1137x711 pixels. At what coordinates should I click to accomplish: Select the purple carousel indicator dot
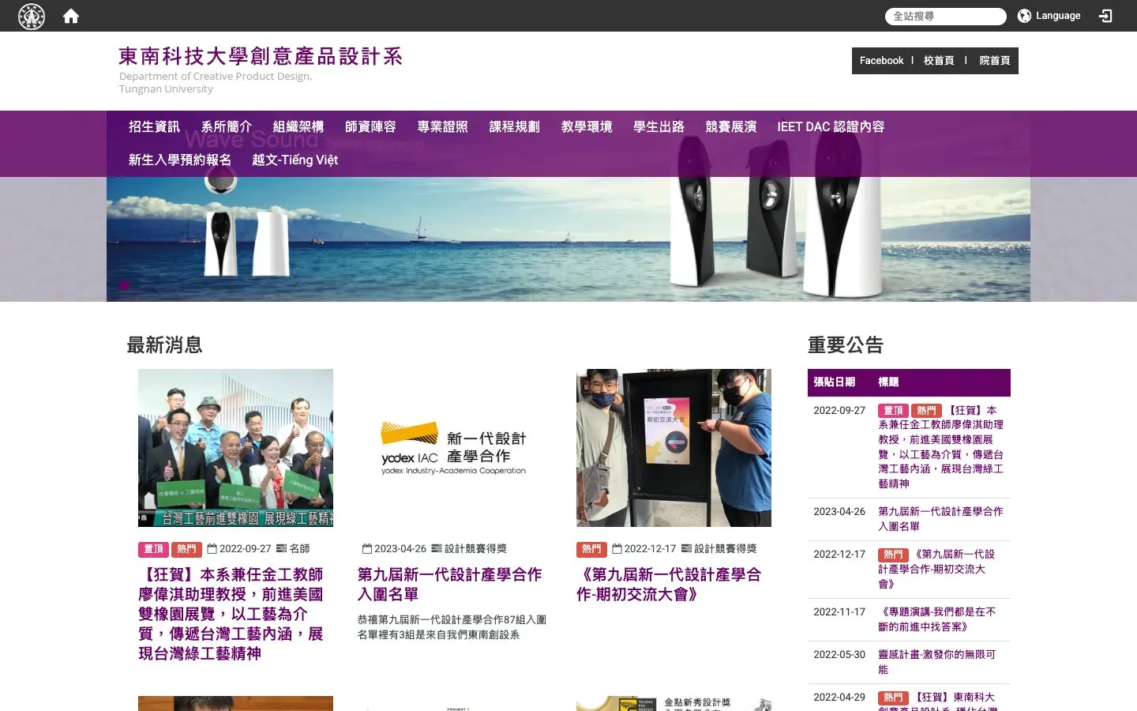(124, 284)
